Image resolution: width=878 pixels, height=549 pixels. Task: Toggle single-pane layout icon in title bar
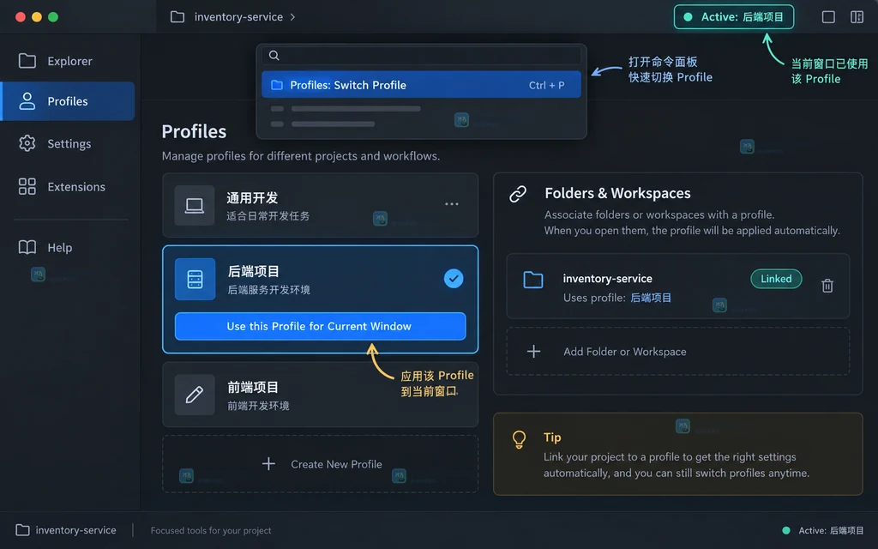click(x=828, y=17)
